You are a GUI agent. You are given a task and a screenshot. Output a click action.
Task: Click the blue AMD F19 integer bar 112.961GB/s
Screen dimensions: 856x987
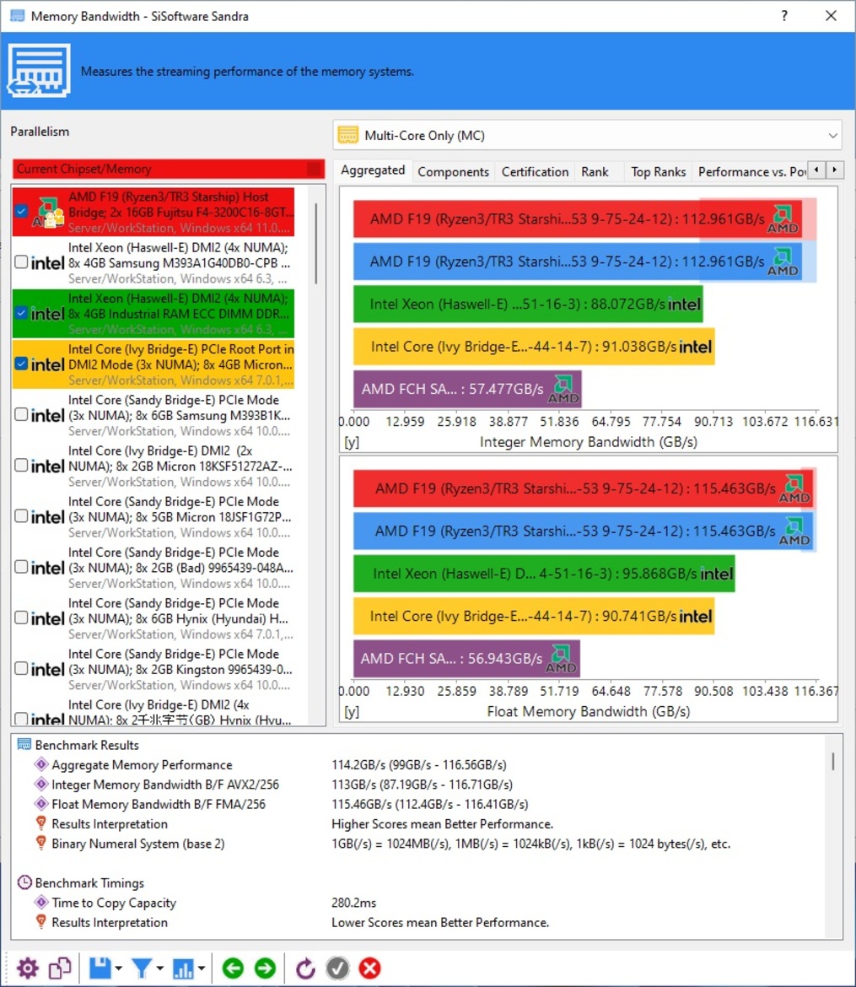577,262
